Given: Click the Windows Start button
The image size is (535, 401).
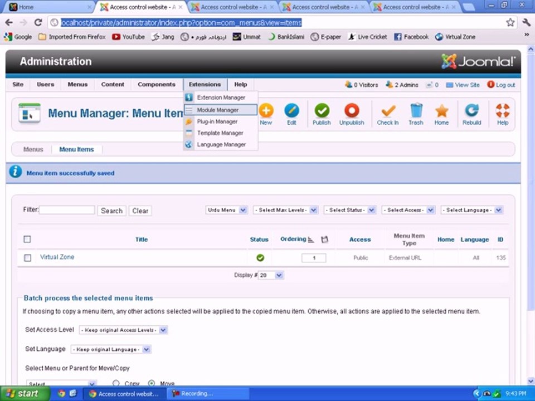Looking at the screenshot, I should [25, 394].
